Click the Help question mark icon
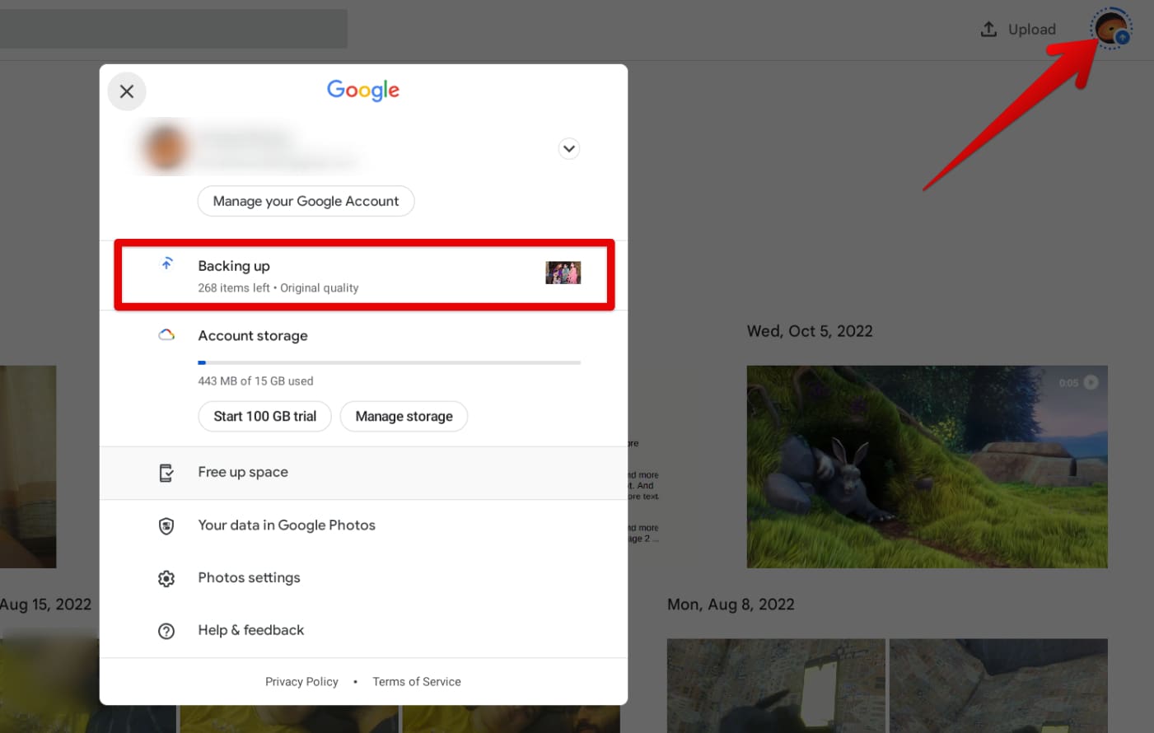The width and height of the screenshot is (1154, 733). pos(166,631)
